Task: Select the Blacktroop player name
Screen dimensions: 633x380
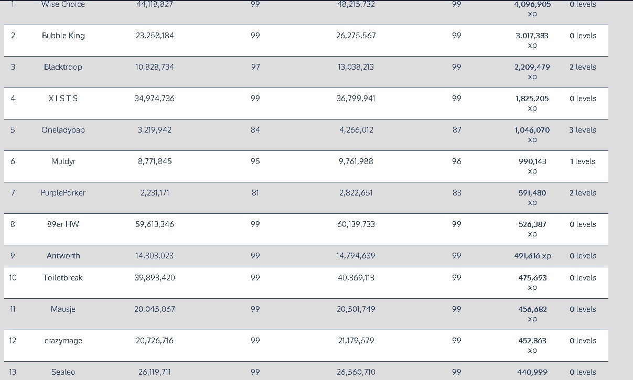Action: (63, 67)
